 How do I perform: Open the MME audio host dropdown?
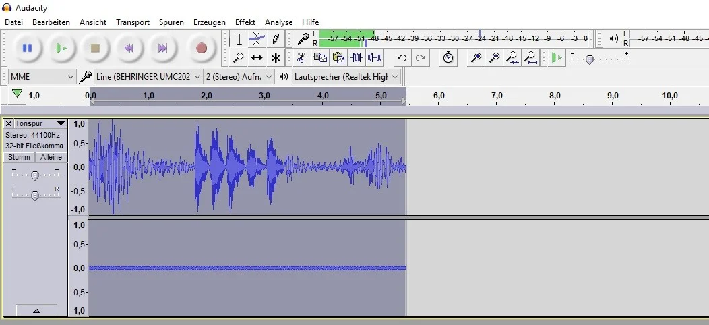click(42, 76)
